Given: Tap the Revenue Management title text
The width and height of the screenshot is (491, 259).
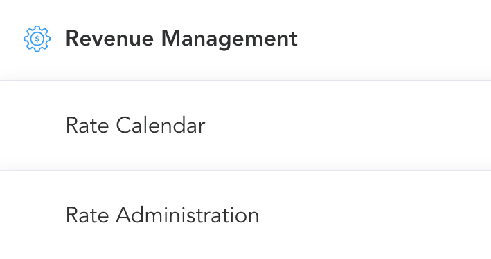Looking at the screenshot, I should pyautogui.click(x=181, y=39).
